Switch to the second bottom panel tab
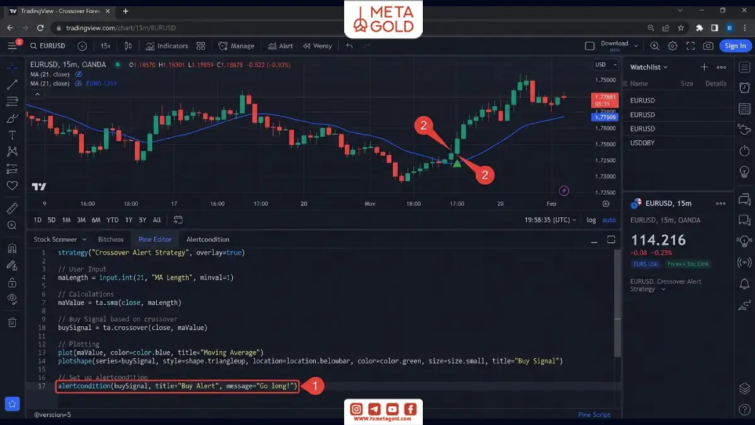The image size is (755, 425). [111, 239]
